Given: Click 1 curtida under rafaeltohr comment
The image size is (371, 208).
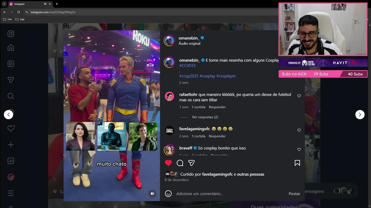Looking at the screenshot, I should [x=198, y=107].
